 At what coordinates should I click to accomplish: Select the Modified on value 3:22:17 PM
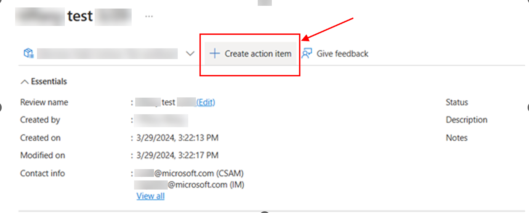click(x=177, y=155)
